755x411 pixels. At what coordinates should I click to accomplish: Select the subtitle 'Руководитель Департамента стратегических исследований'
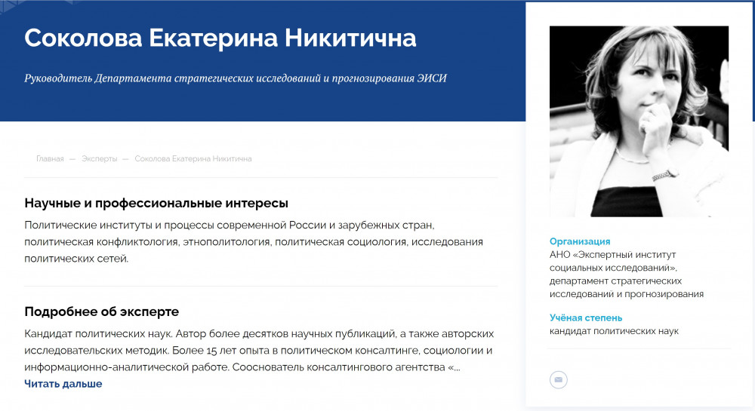172,78
